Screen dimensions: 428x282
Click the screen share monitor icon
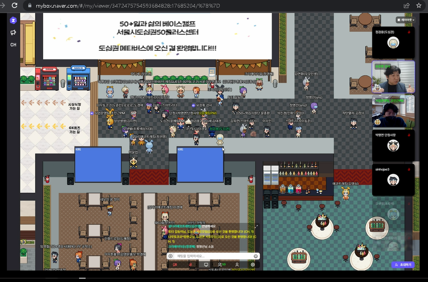[206, 264]
